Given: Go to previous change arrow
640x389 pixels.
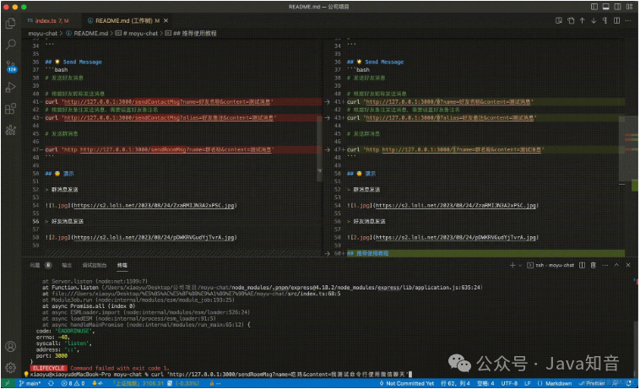Looking at the screenshot, I should pos(582,21).
